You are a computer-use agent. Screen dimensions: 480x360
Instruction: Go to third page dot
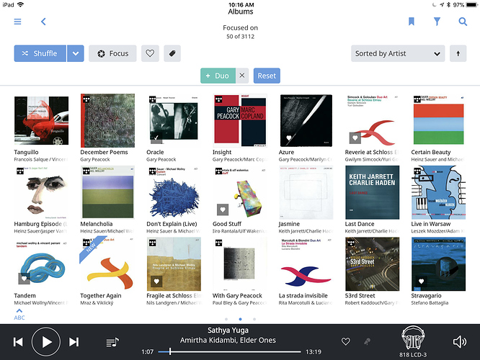[254, 319]
